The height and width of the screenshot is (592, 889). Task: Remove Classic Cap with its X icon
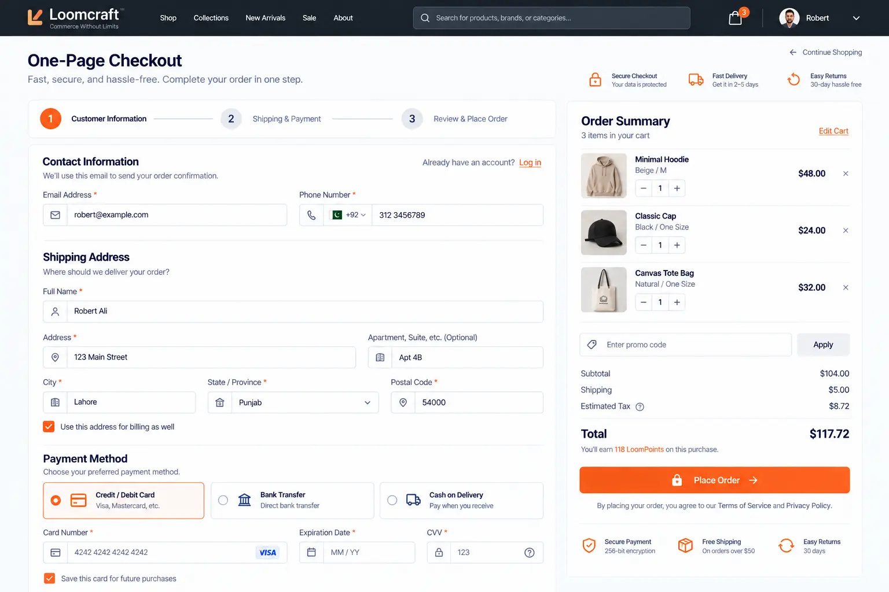[846, 231]
